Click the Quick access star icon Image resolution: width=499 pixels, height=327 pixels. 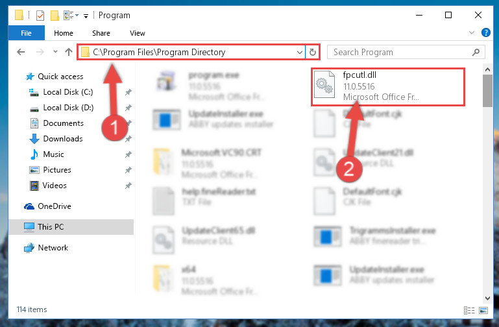click(x=30, y=77)
